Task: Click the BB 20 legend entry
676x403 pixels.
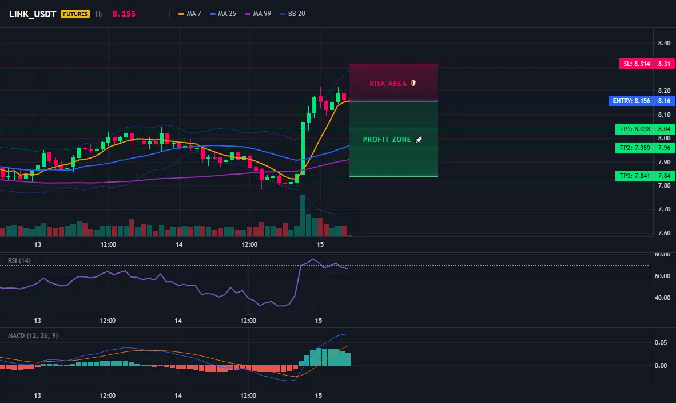Action: click(x=292, y=14)
